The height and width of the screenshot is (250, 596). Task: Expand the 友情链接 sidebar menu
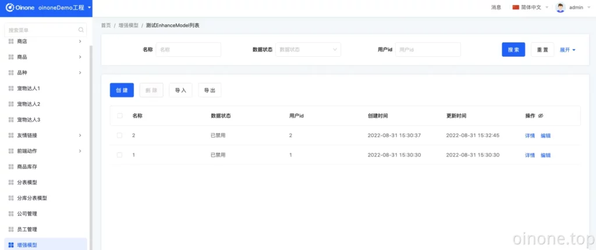click(x=45, y=135)
